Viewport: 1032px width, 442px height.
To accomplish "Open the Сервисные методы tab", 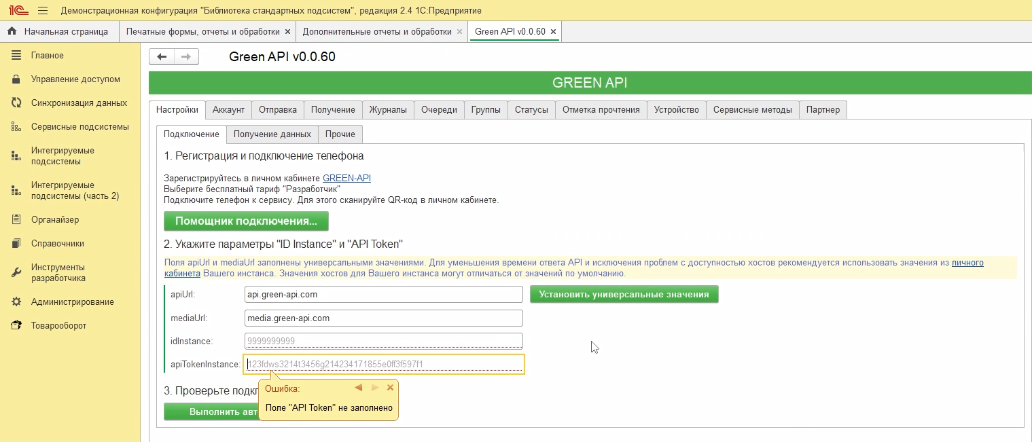I will coord(752,110).
